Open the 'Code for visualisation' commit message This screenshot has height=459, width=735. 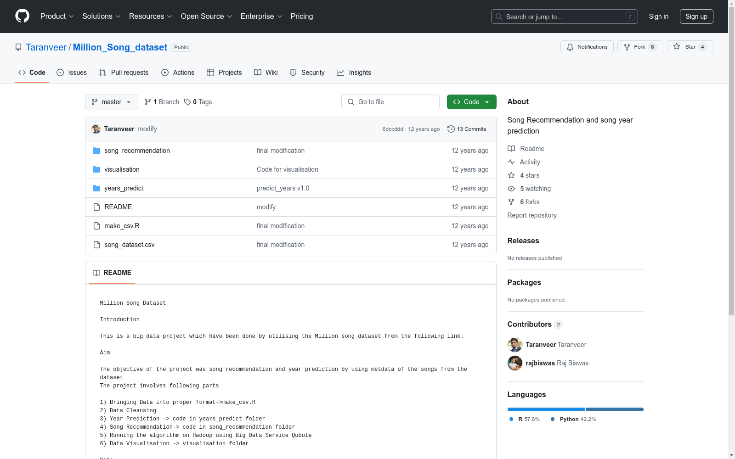point(288,169)
